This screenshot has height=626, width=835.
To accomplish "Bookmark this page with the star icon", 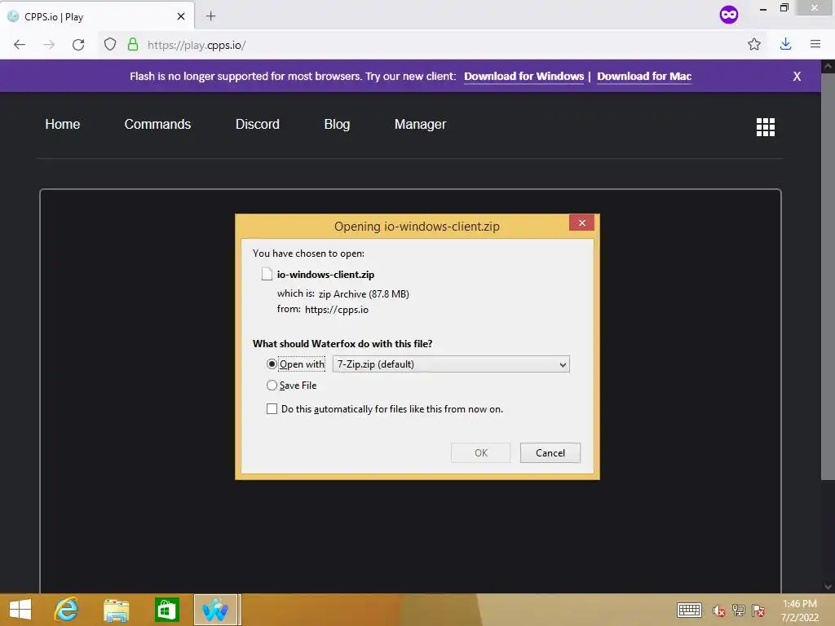I will (x=754, y=44).
